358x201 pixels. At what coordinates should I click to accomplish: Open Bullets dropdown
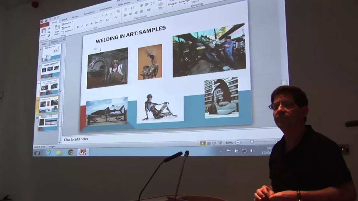(126, 9)
